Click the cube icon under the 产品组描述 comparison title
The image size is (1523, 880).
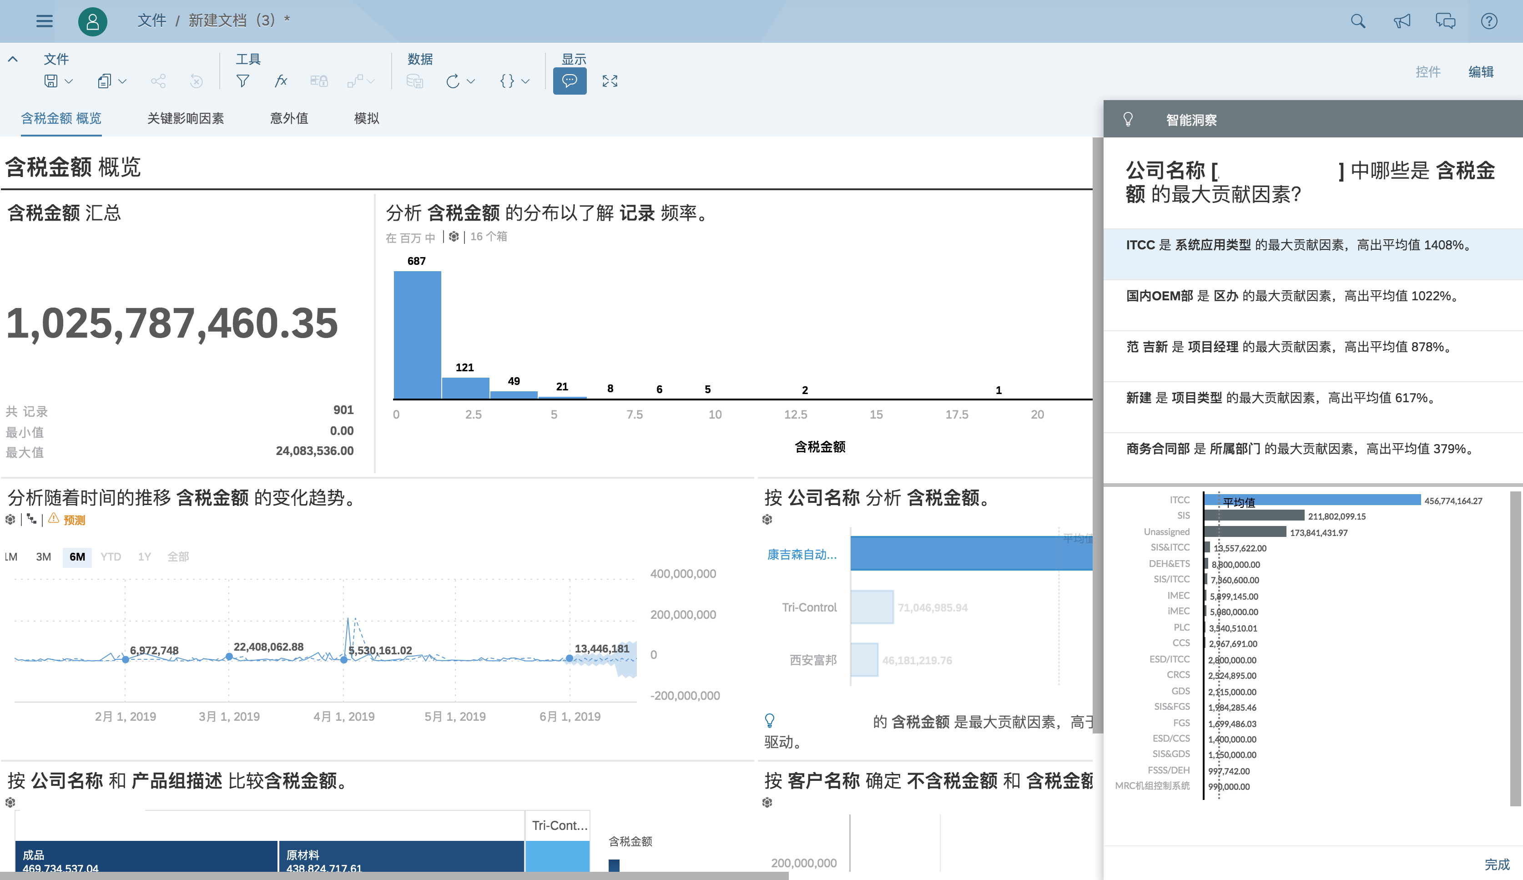click(10, 802)
